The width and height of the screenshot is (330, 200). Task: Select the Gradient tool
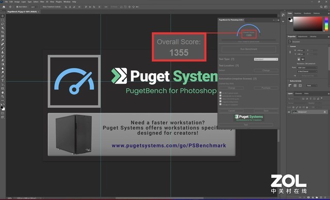tap(3, 64)
